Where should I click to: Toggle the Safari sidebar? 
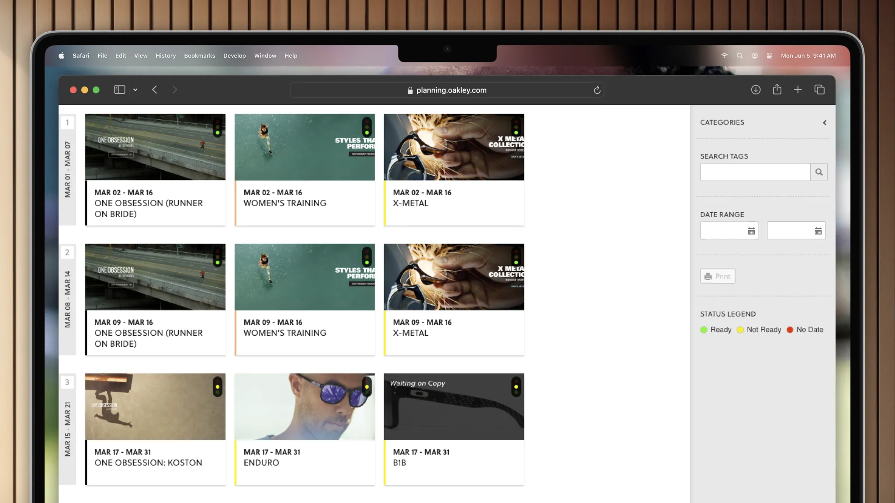point(119,90)
